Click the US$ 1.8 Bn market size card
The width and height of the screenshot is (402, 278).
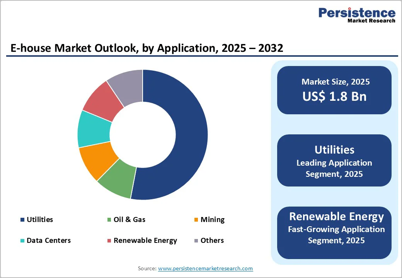[x=334, y=97]
